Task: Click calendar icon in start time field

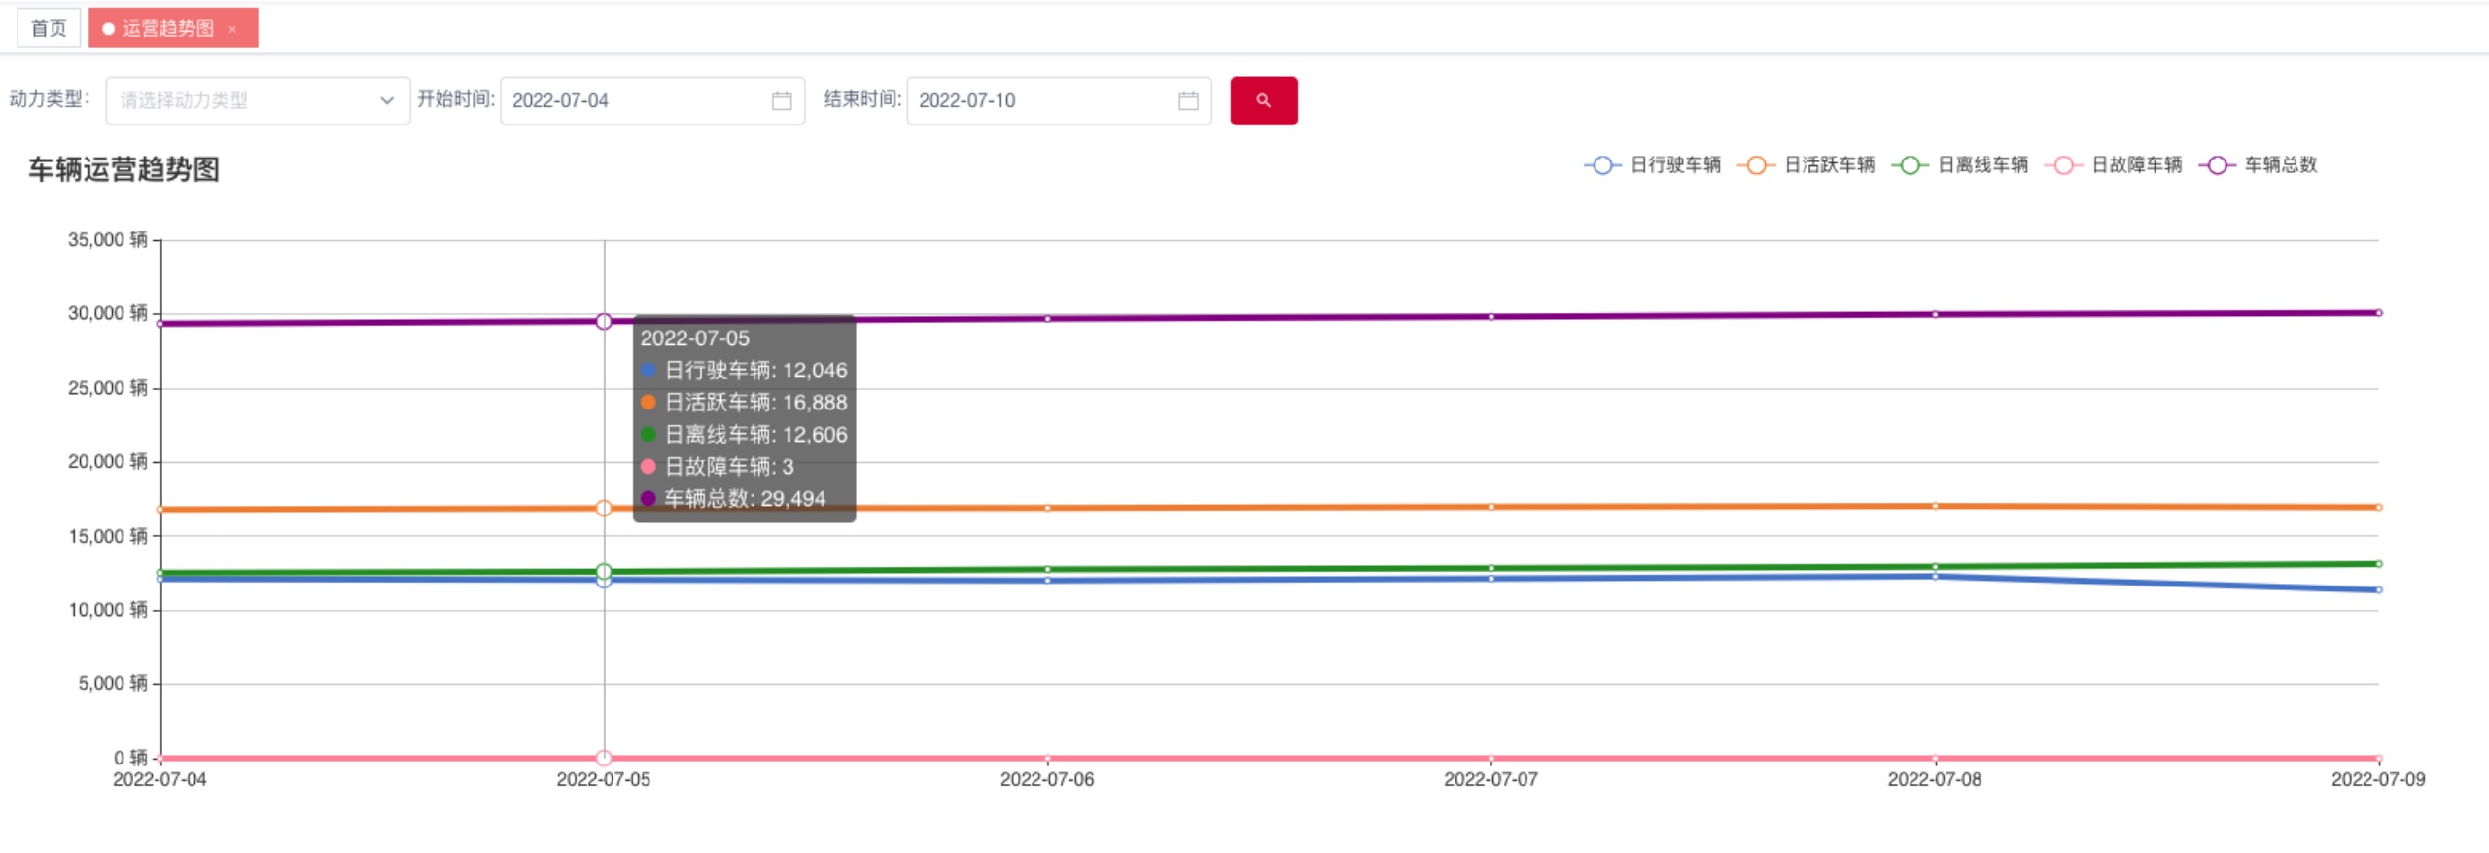Action: coord(782,101)
